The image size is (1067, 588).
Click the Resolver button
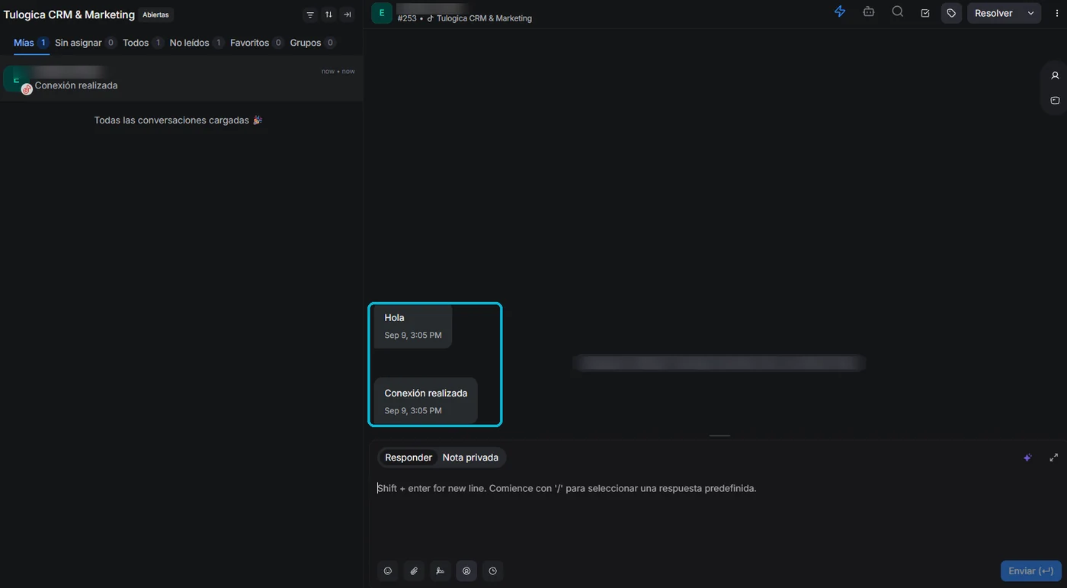click(x=994, y=13)
